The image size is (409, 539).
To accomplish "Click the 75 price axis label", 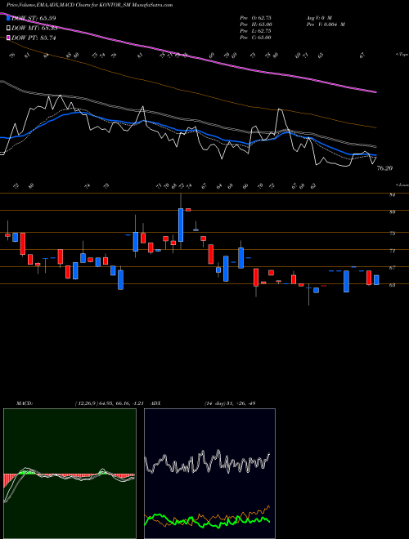I will tap(392, 234).
